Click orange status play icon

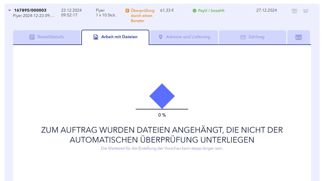[x=127, y=10]
